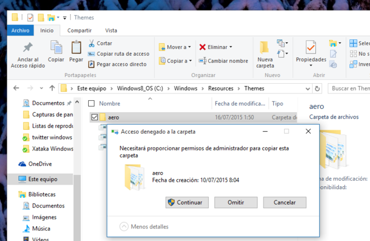The height and width of the screenshot is (241, 370).
Task: Go up one folder level arrow
Action: click(x=52, y=88)
